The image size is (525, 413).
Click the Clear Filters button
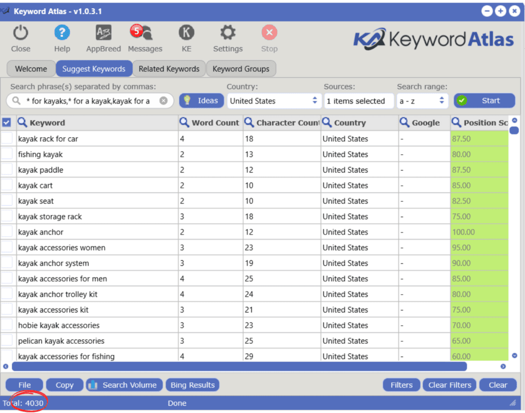(449, 385)
